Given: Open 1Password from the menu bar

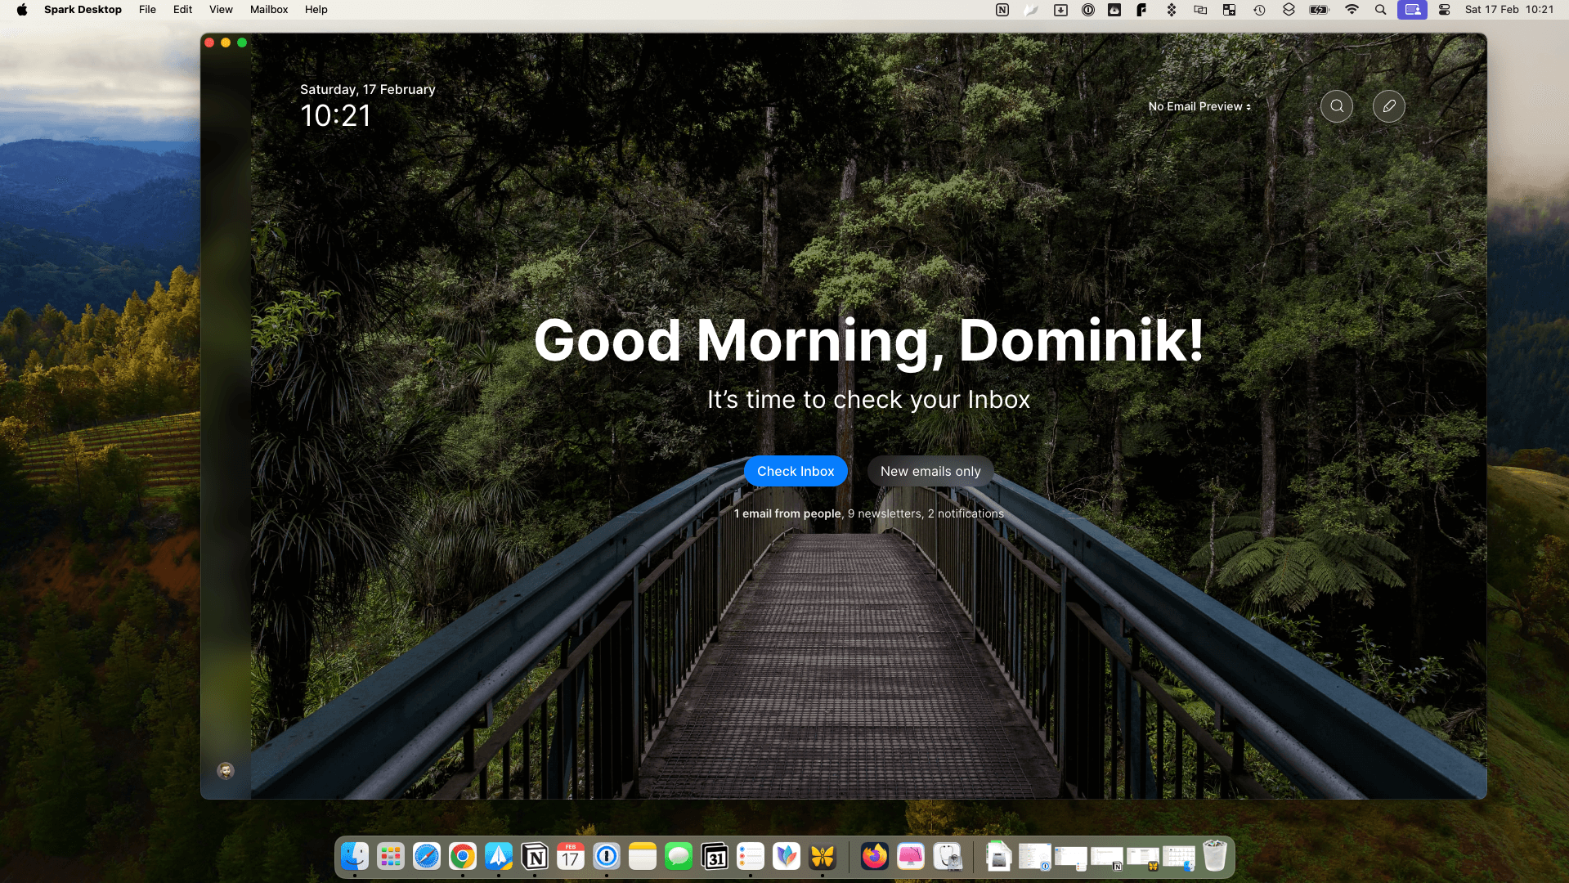Looking at the screenshot, I should pyautogui.click(x=1087, y=9).
